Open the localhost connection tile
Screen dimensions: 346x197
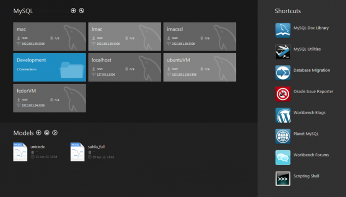(125, 67)
